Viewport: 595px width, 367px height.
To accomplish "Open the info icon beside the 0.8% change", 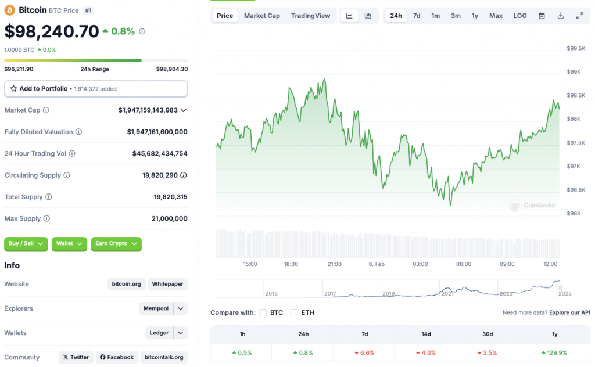I will tap(142, 31).
